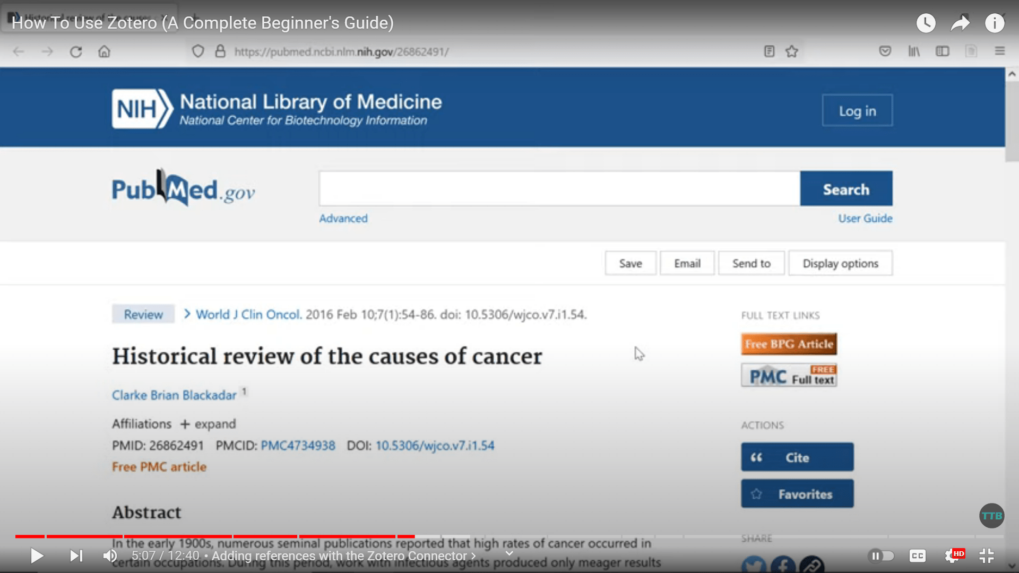Click the Pocket save icon

coord(885,51)
